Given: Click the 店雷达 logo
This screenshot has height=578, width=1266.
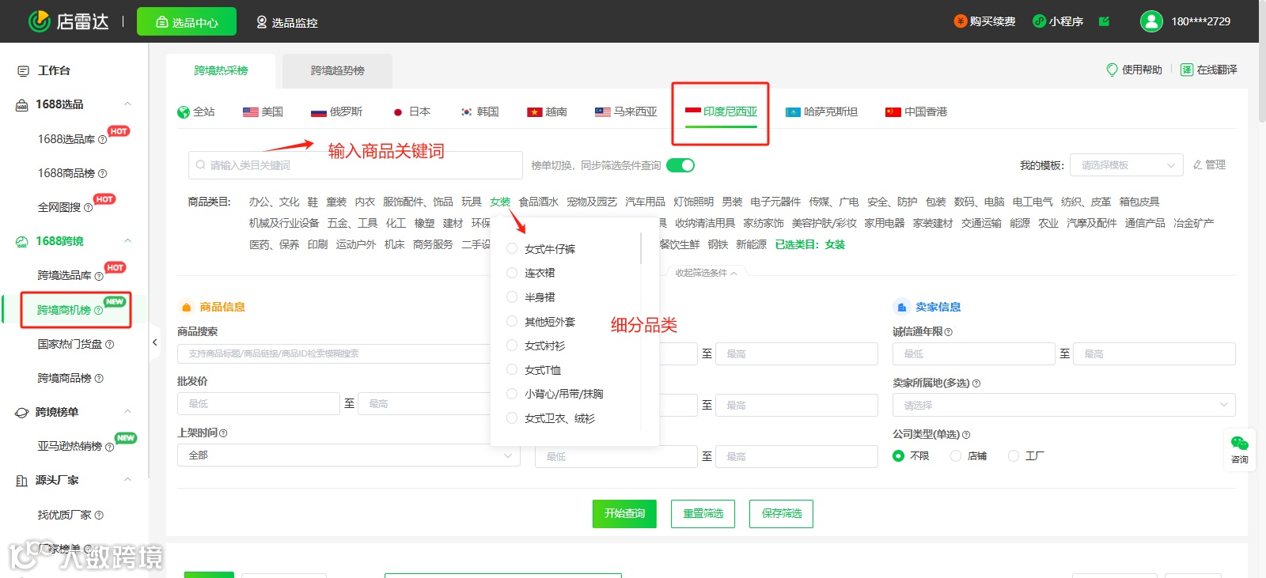Looking at the screenshot, I should click(68, 21).
